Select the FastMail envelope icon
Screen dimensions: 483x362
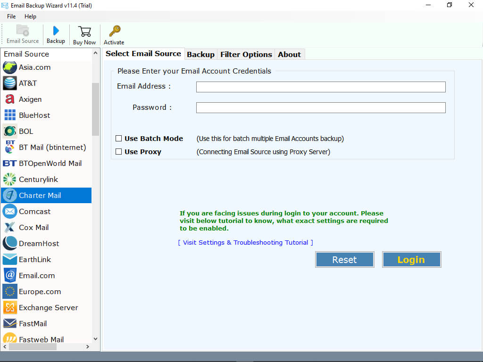[x=10, y=323]
